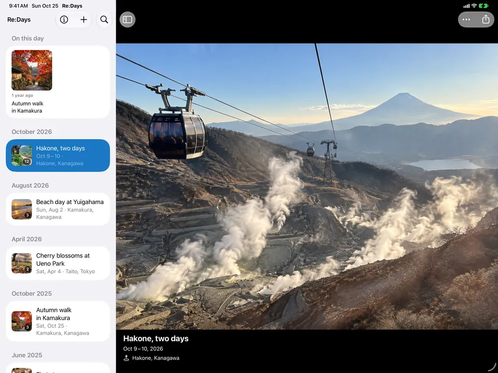Click the June 2025 section header
Screen dimensions: 498x373
click(x=27, y=355)
